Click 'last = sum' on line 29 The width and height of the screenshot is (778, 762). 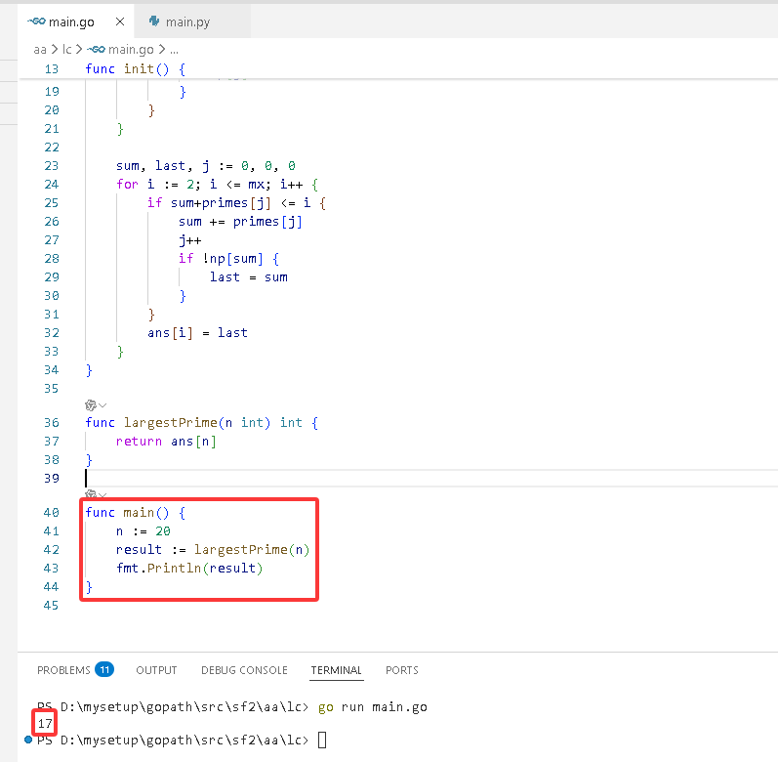[x=249, y=277]
